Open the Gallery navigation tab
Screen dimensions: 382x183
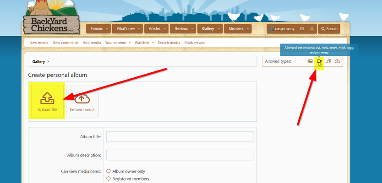pos(208,29)
